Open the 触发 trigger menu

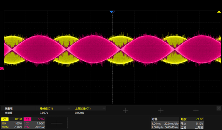[183, 119]
